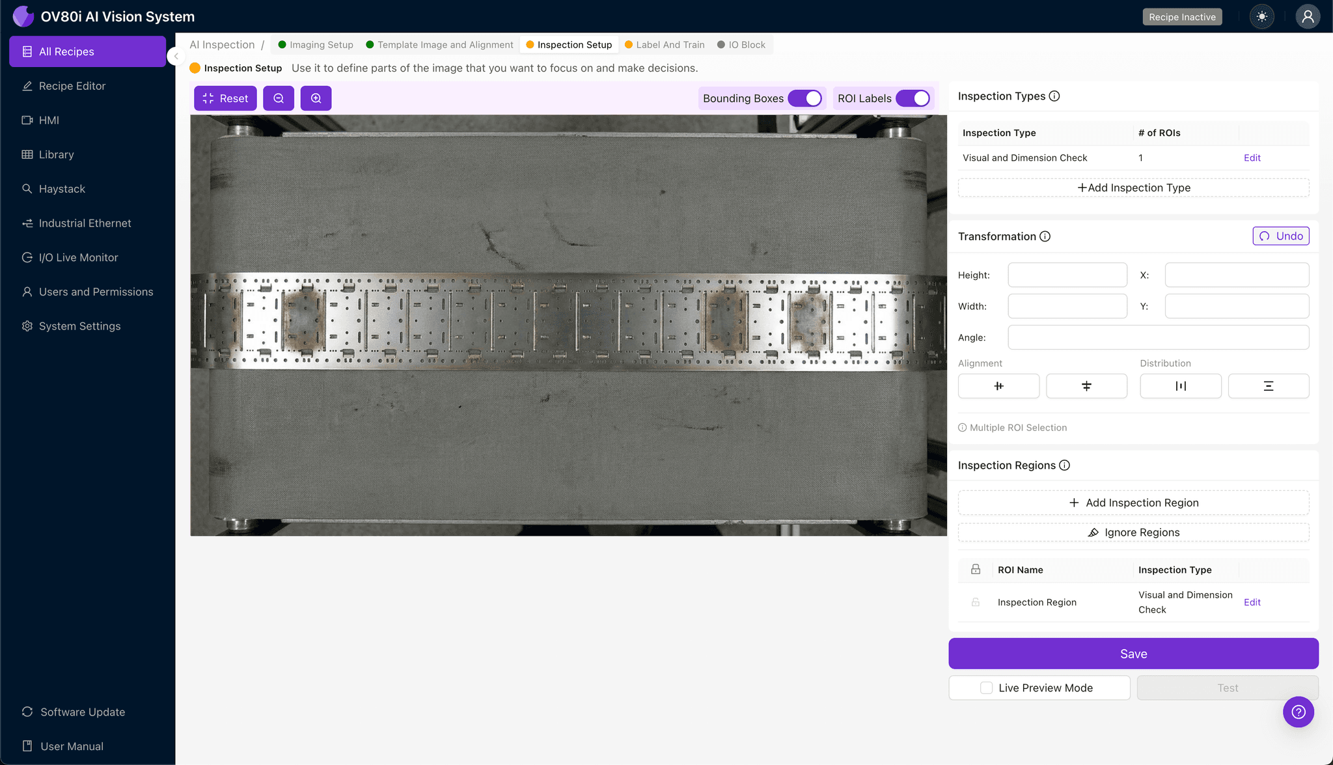Toggle lock on Inspection Region row
The image size is (1333, 765).
pyautogui.click(x=975, y=602)
